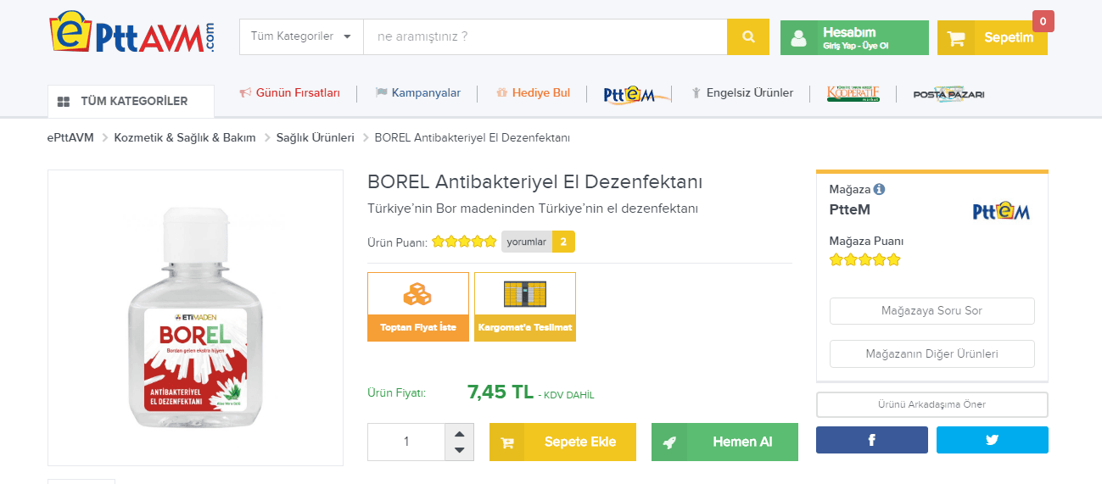1102x484 pixels.
Task: Click the ePttAVM.com logo
Action: 131,34
